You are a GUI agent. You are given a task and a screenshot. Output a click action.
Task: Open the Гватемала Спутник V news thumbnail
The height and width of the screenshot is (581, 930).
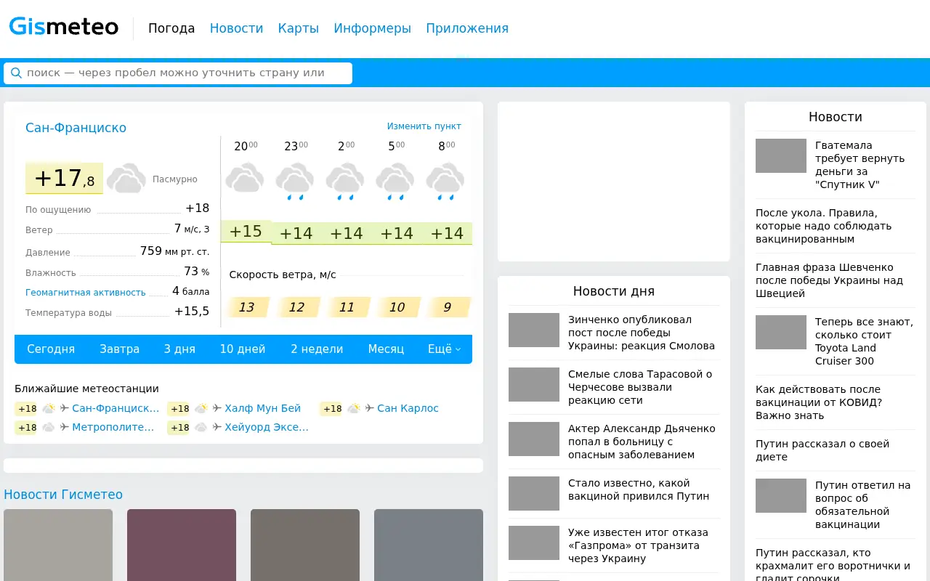click(781, 155)
